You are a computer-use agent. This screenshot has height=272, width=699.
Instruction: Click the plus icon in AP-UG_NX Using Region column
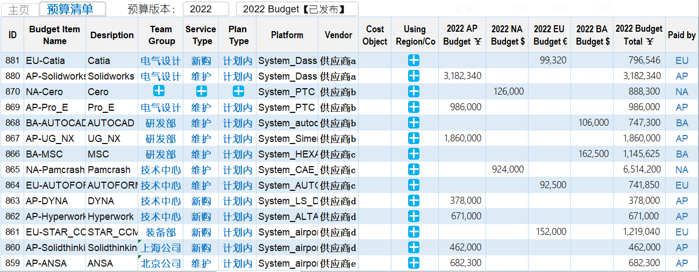pyautogui.click(x=413, y=139)
